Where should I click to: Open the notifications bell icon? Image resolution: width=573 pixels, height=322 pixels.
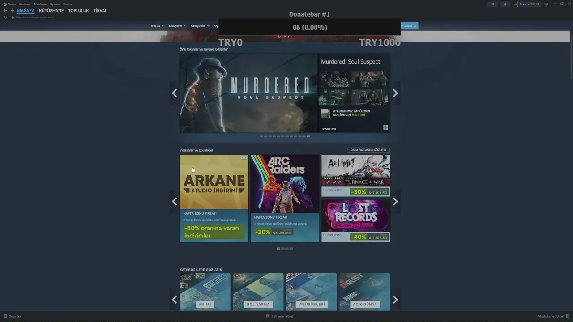click(x=505, y=4)
